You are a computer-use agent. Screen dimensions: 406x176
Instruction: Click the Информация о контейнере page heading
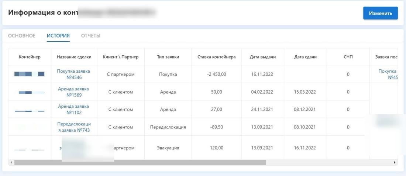coord(43,13)
